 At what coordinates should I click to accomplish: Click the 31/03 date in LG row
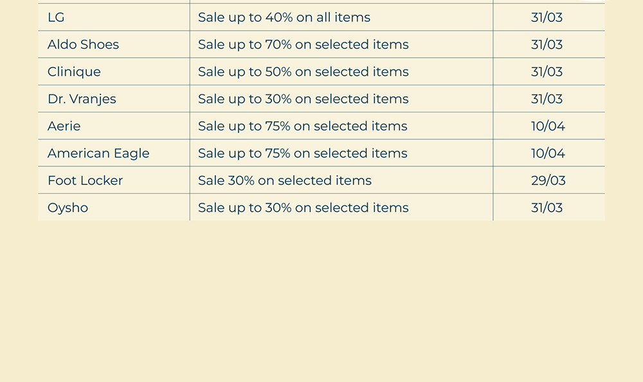[547, 17]
